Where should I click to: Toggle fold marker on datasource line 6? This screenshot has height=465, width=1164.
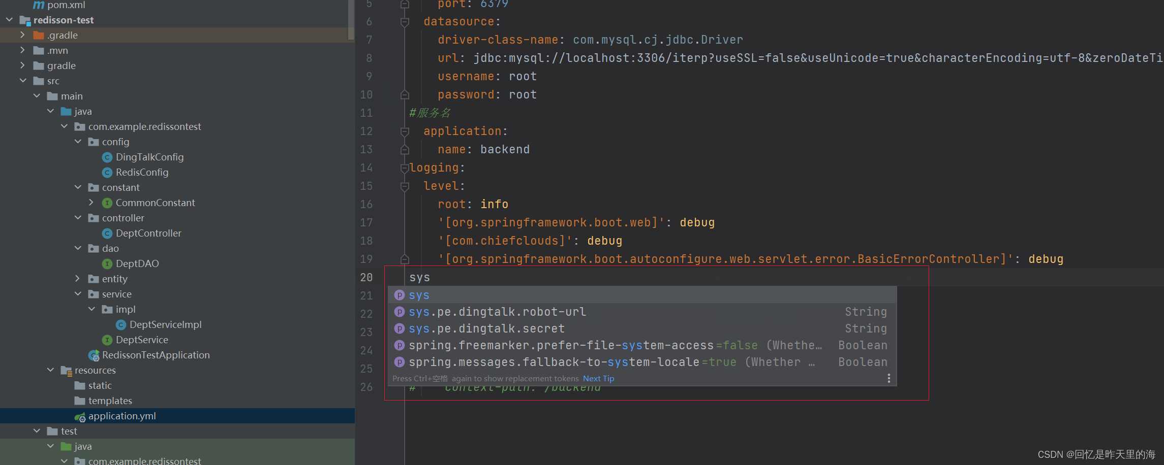coord(405,22)
